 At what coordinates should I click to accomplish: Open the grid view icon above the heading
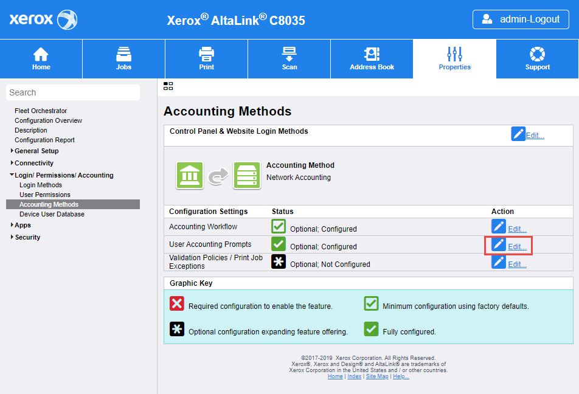[x=168, y=86]
